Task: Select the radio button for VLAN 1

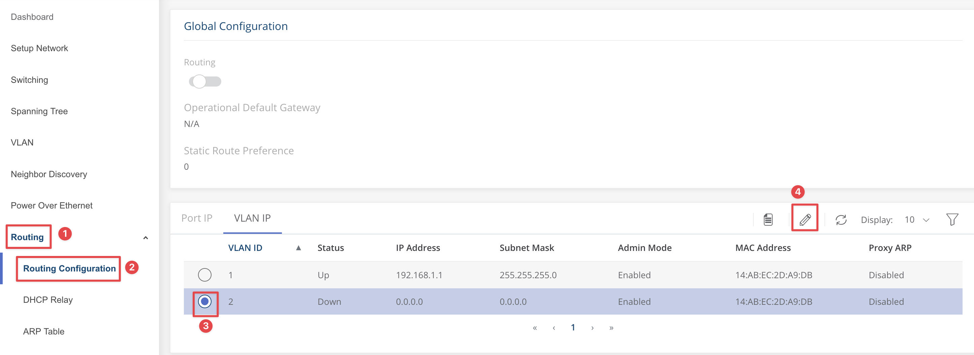Action: click(204, 275)
